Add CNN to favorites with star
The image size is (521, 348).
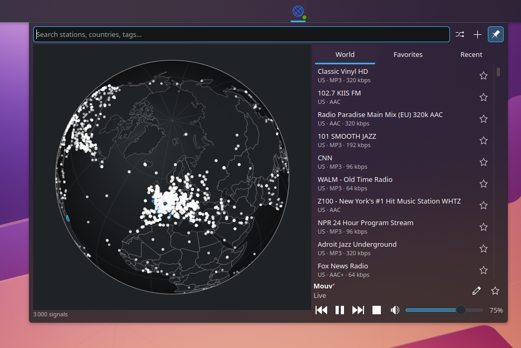coord(484,162)
